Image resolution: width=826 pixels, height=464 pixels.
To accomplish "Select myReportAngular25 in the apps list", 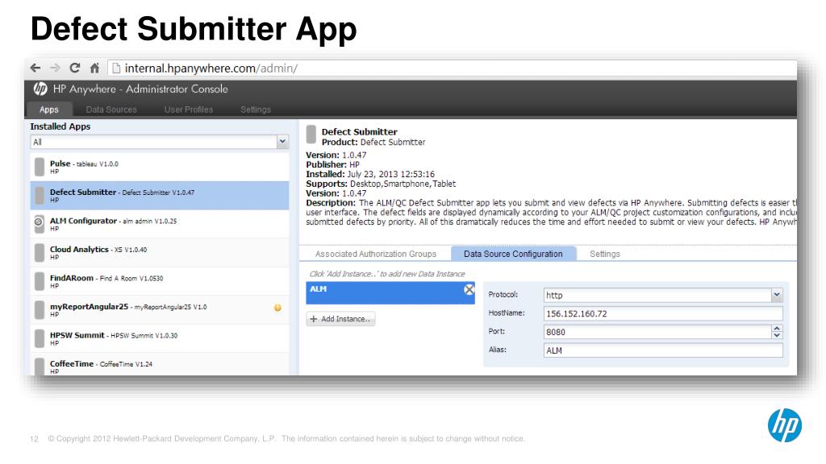I will coord(160,309).
